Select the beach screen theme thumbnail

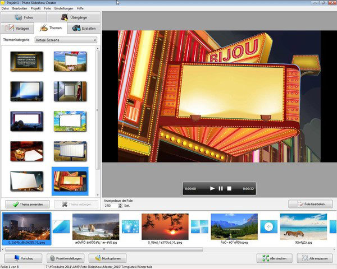(x=70, y=61)
